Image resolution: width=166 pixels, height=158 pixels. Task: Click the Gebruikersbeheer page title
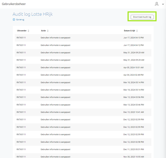pyautogui.click(x=14, y=4)
